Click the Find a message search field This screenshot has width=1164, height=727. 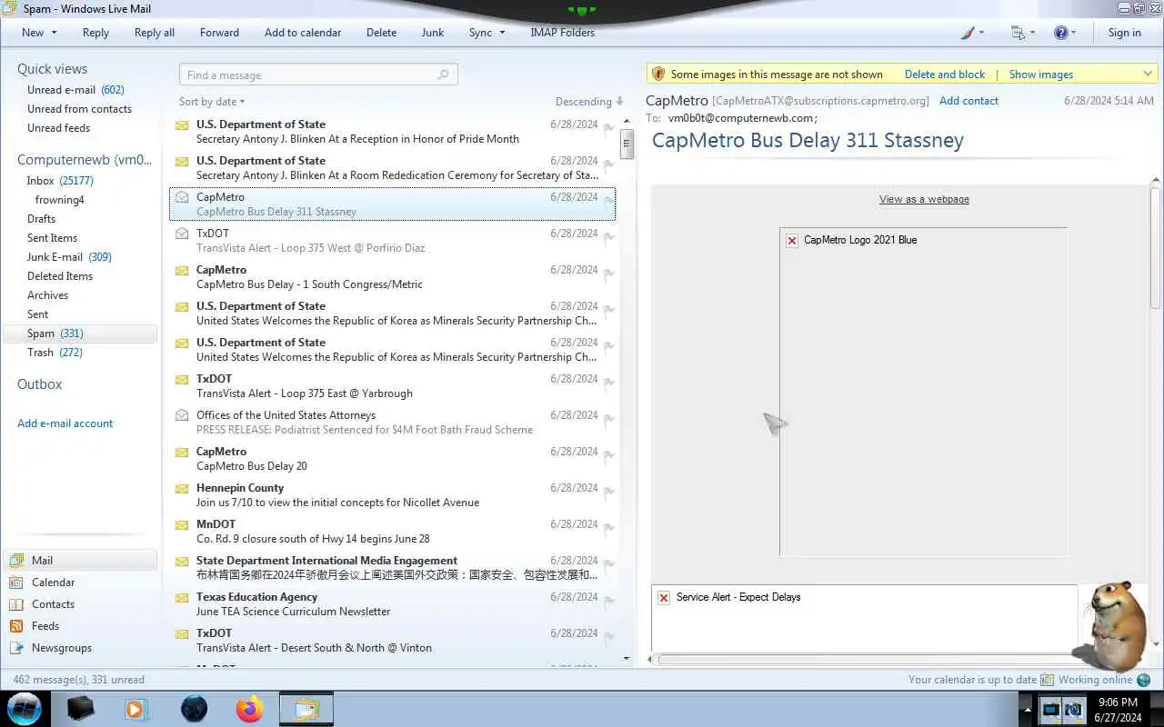click(x=318, y=75)
